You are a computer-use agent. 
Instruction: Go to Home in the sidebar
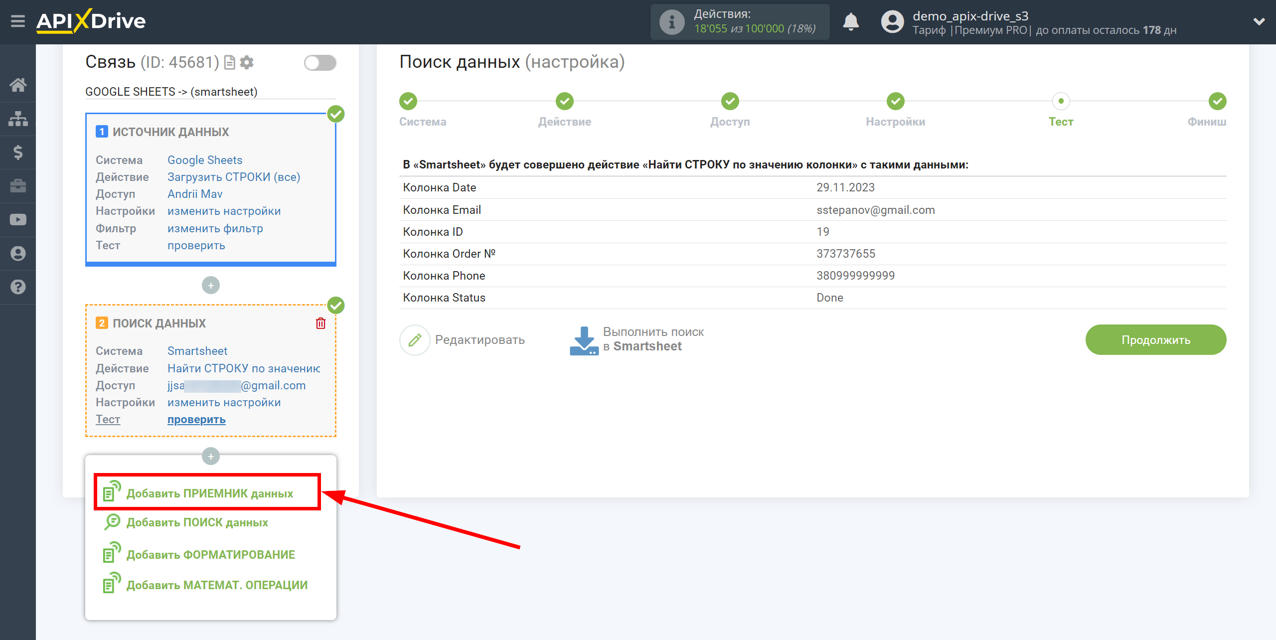[18, 85]
